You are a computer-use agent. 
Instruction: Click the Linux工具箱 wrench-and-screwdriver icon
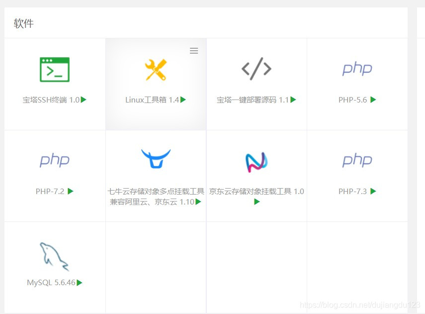click(x=156, y=69)
